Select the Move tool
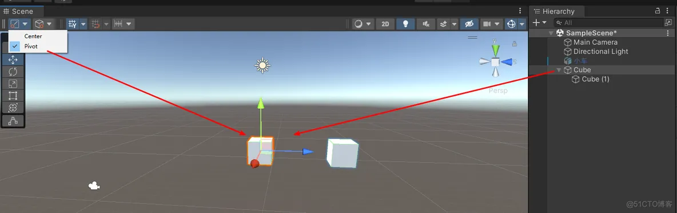 coord(13,59)
